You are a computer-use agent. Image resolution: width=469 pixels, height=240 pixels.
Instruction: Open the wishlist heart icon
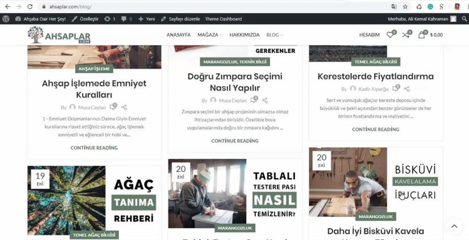click(x=391, y=34)
